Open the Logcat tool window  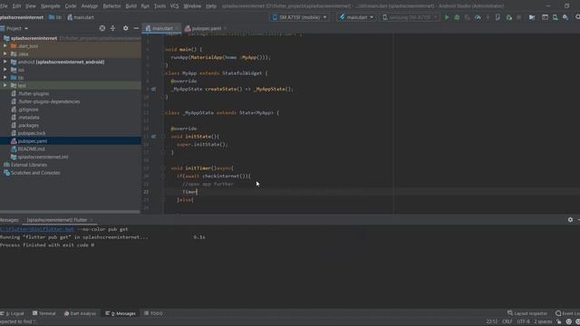[x=12, y=313]
